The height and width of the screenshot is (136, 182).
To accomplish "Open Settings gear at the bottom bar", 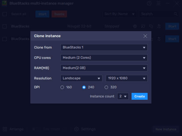I will (77, 129).
